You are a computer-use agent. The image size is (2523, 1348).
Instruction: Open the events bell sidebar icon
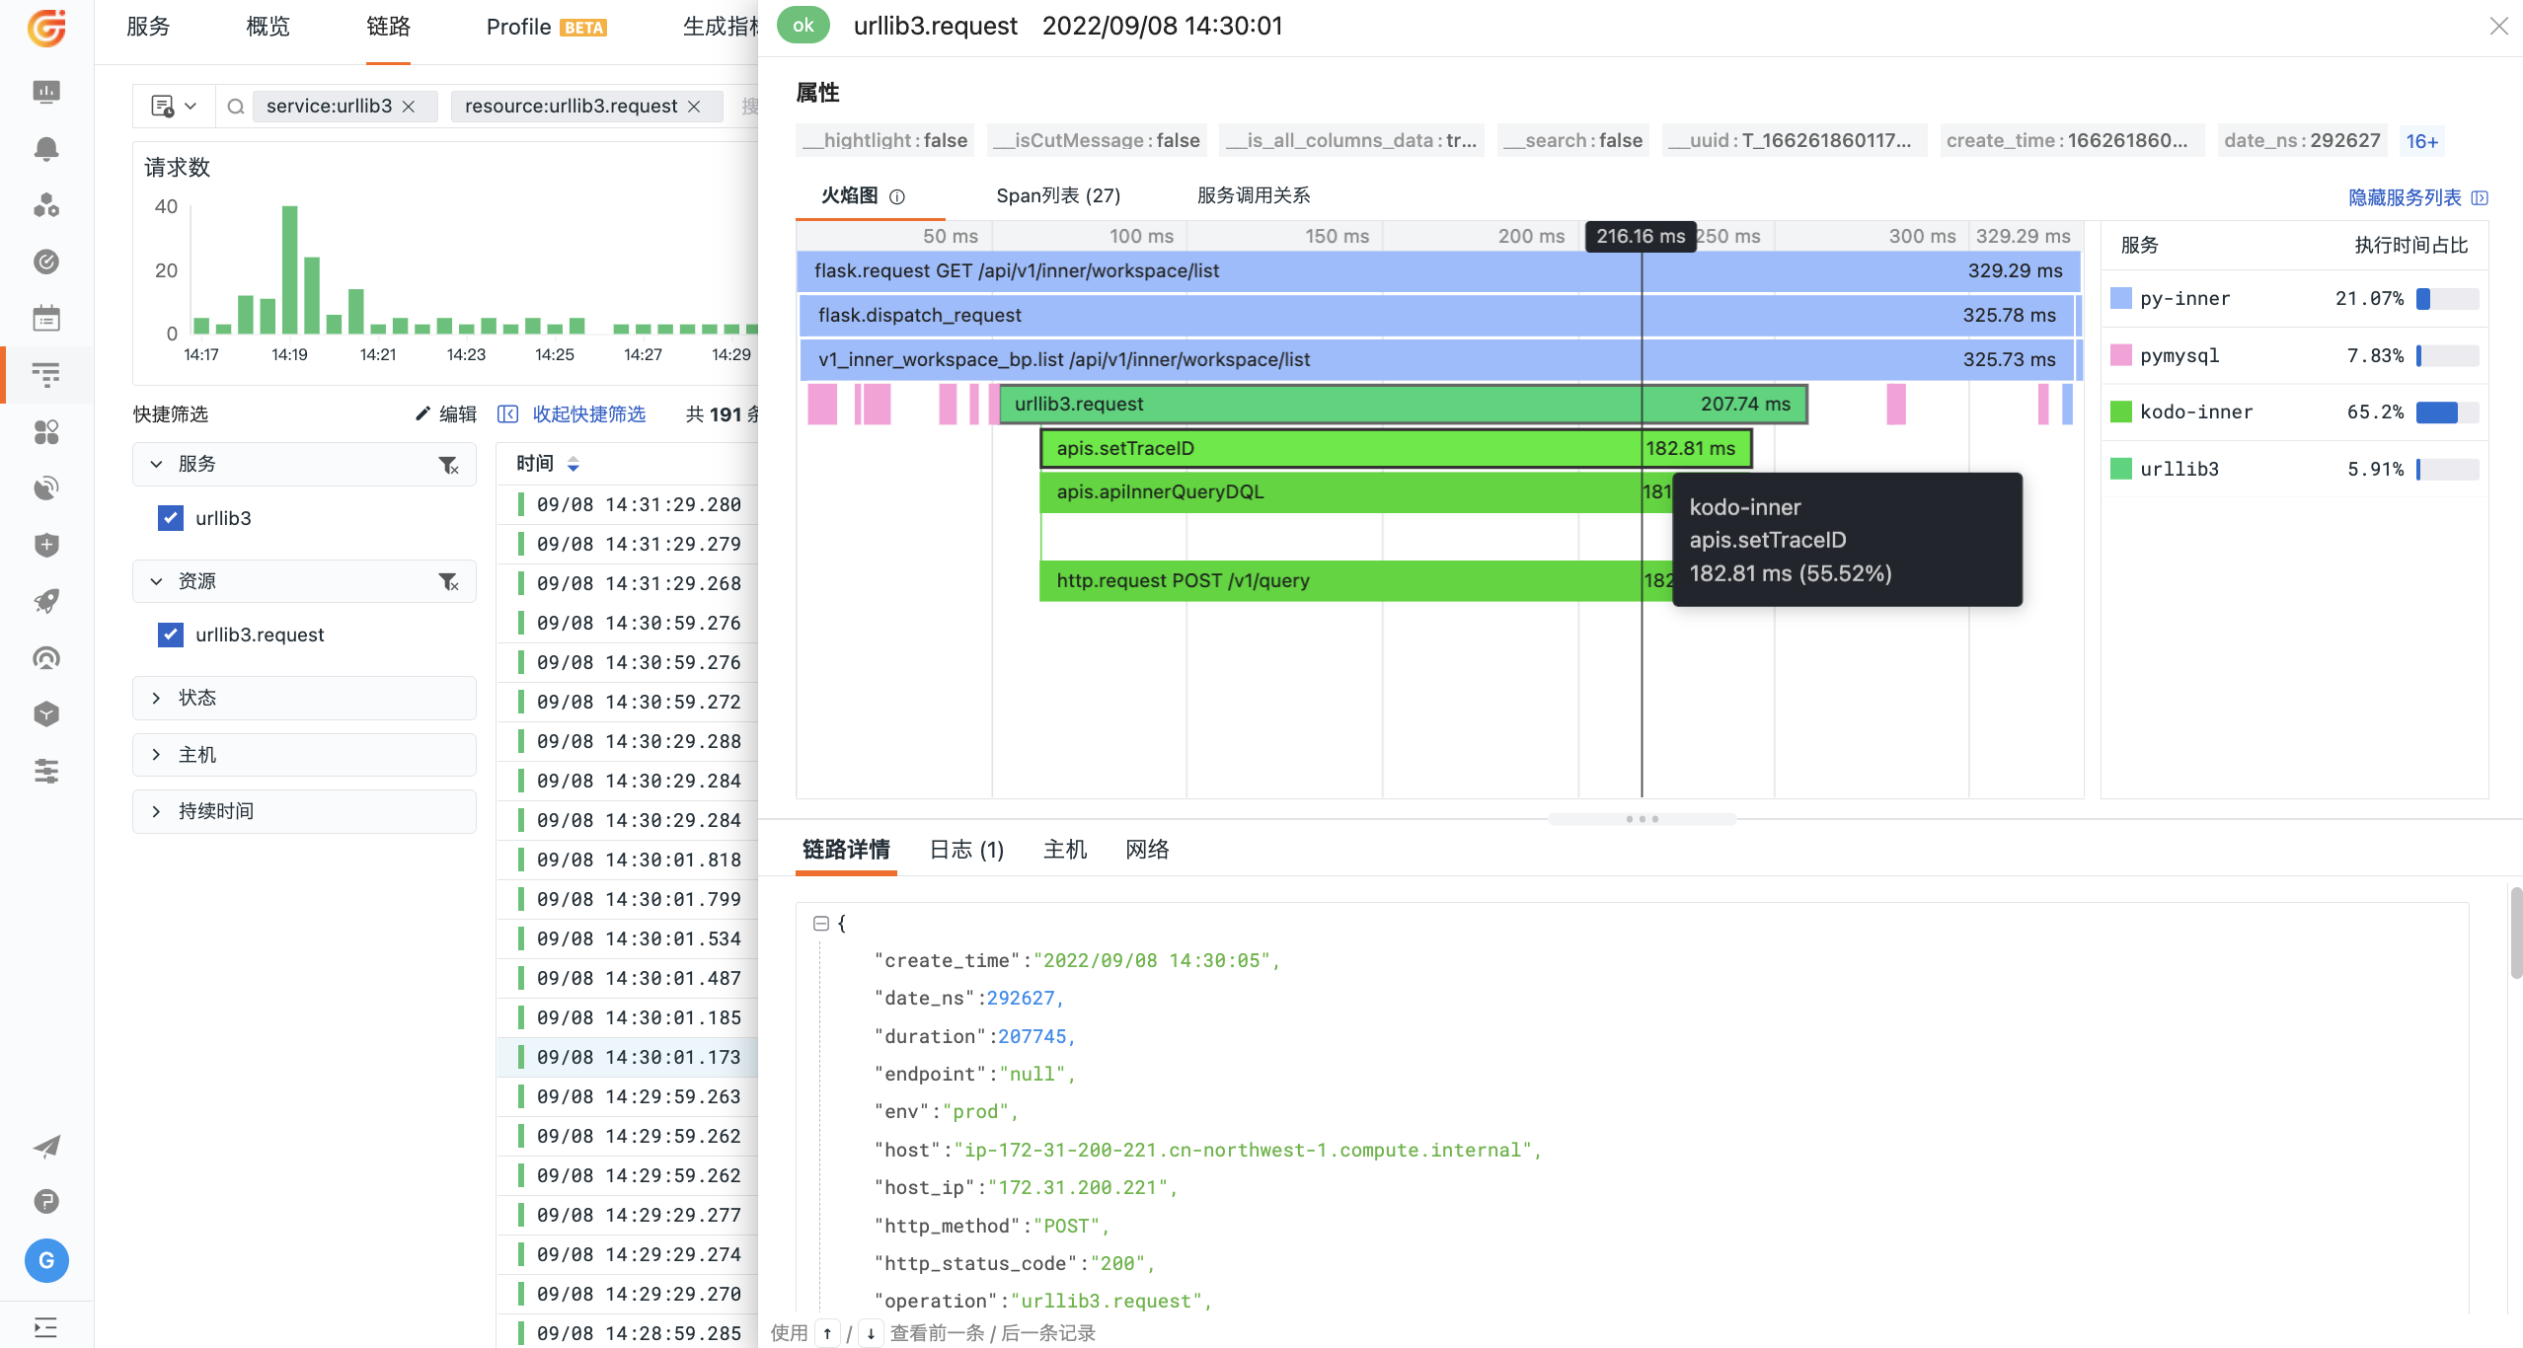(x=46, y=149)
